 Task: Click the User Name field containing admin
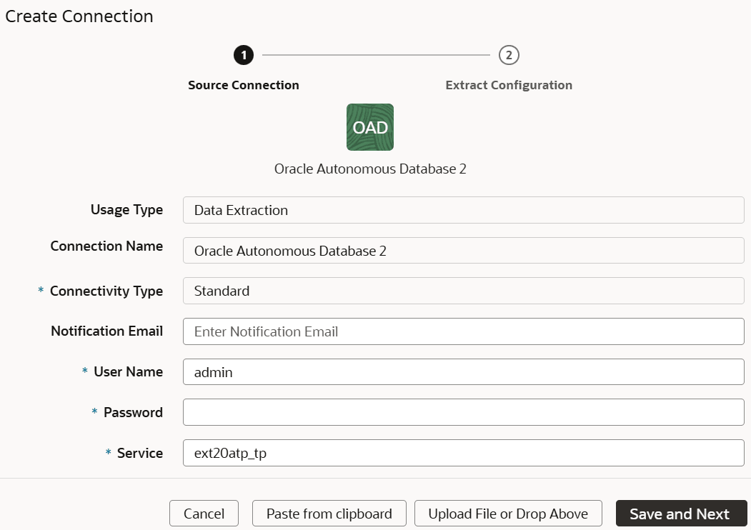(462, 371)
